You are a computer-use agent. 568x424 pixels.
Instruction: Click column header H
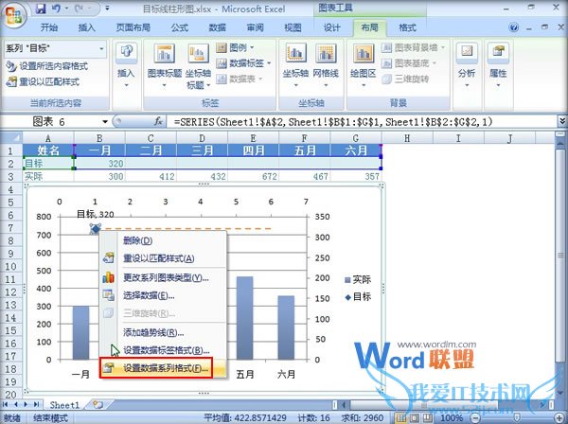coord(407,138)
